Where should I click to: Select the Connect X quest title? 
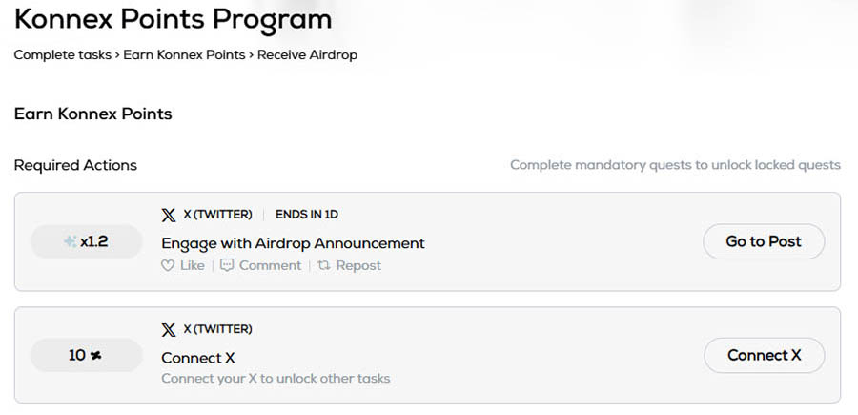pos(198,358)
